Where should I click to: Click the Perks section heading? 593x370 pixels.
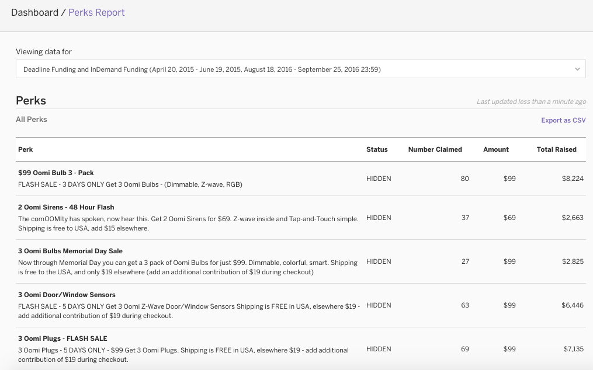click(31, 100)
